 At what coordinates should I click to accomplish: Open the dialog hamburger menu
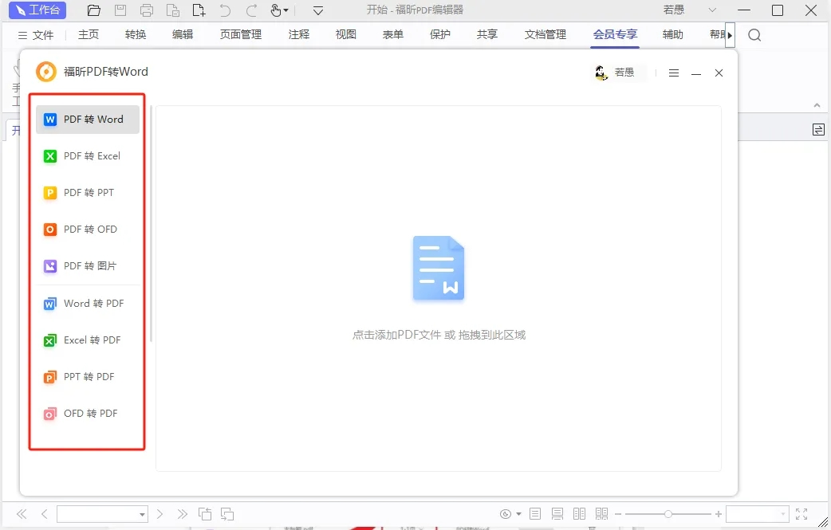pyautogui.click(x=674, y=73)
